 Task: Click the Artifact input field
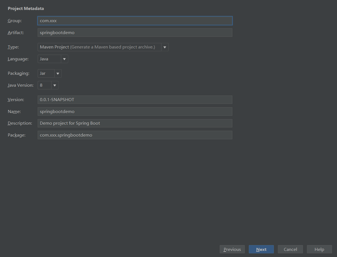[x=135, y=33]
